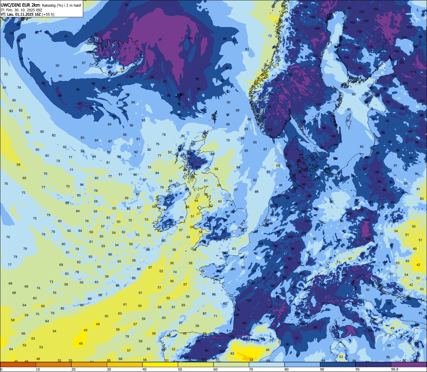Click the 'UWC/DINI EUR 2km' model title

point(20,5)
